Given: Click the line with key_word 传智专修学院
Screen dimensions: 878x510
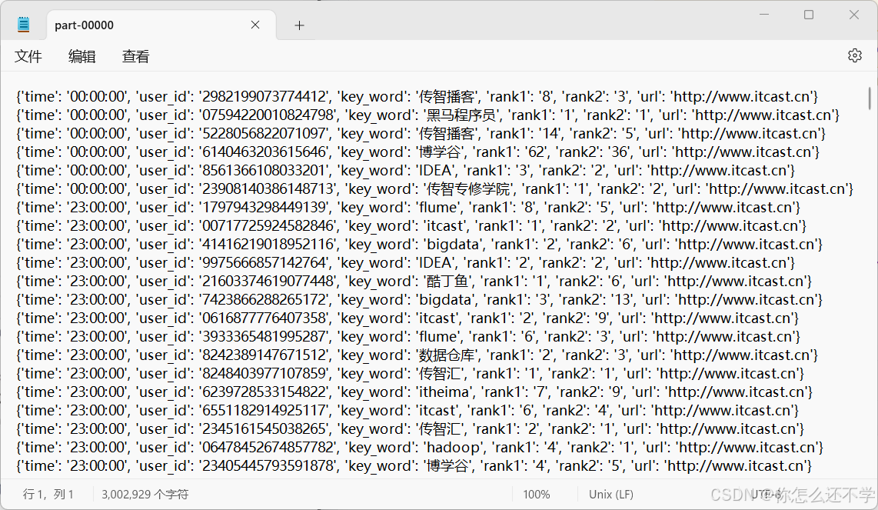Looking at the screenshot, I should click(434, 189).
